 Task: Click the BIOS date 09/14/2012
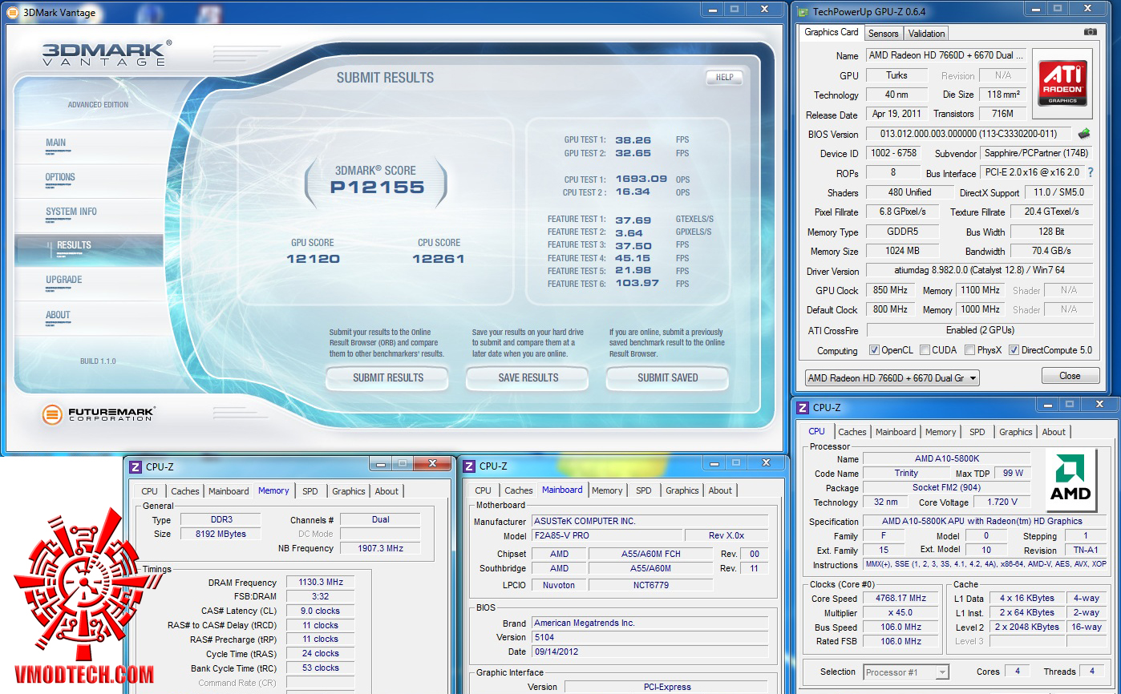(x=650, y=652)
